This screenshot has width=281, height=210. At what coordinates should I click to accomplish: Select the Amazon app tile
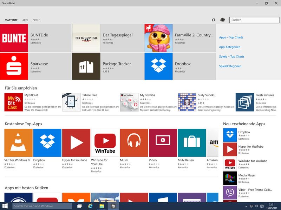213,143
